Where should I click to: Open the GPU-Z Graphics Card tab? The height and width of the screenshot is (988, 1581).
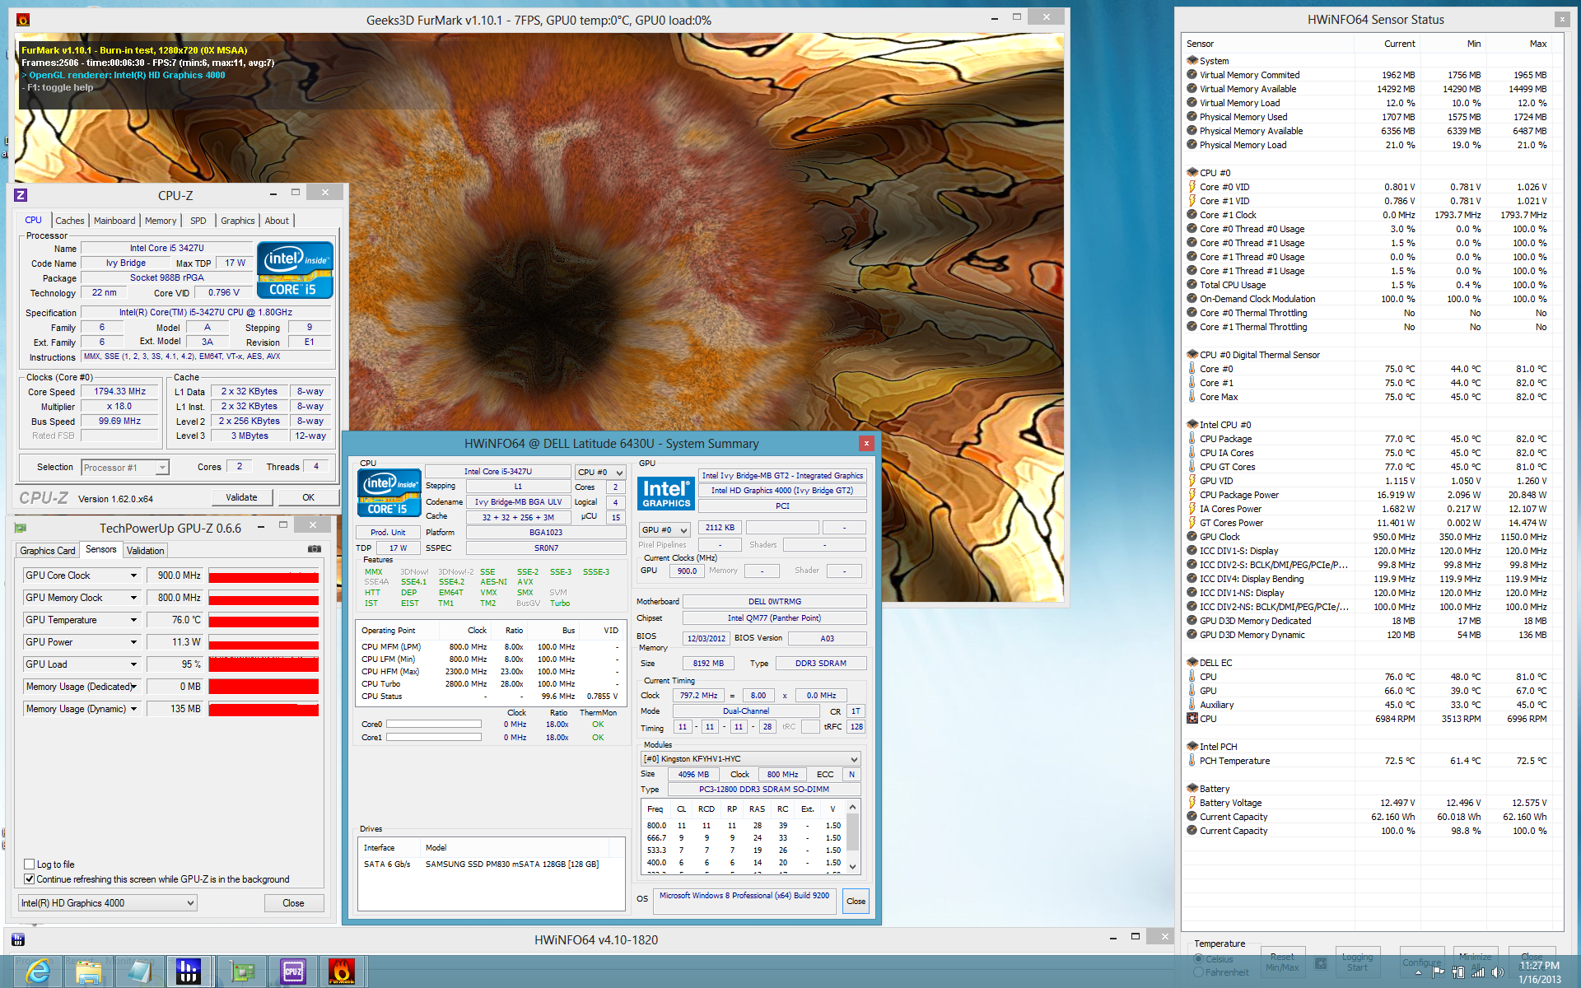48,550
